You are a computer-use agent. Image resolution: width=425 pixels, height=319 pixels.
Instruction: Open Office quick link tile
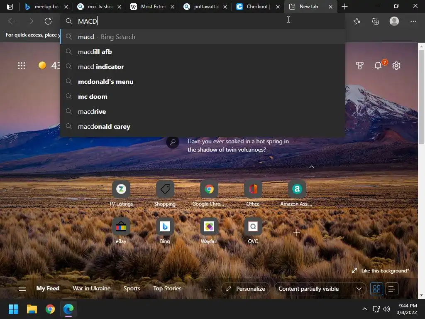click(x=253, y=193)
